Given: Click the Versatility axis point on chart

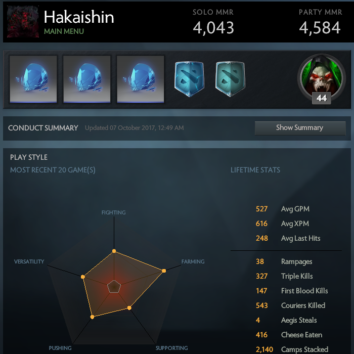Looking at the screenshot, I should click(x=83, y=277).
